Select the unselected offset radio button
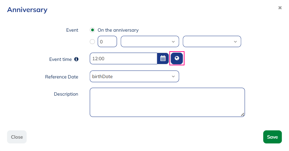 (92, 42)
